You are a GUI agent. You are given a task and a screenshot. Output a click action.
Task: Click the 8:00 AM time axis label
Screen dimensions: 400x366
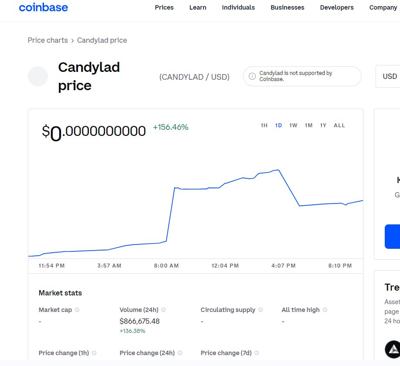tap(166, 266)
